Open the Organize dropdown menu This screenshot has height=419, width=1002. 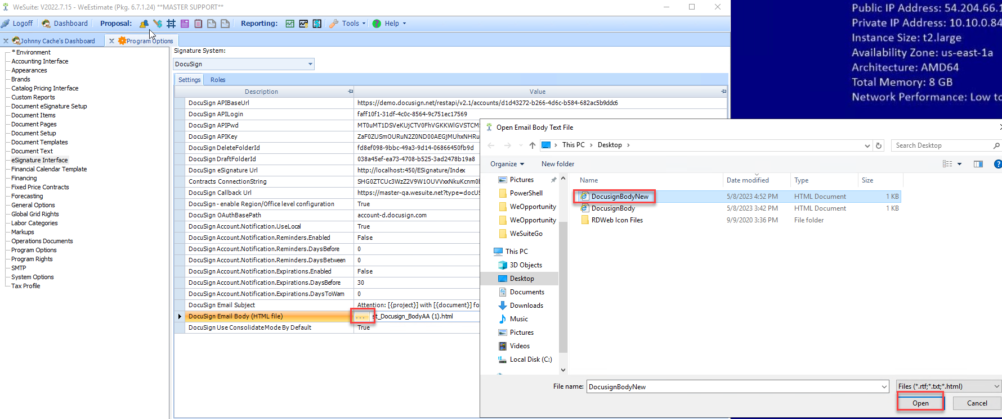pyautogui.click(x=507, y=164)
